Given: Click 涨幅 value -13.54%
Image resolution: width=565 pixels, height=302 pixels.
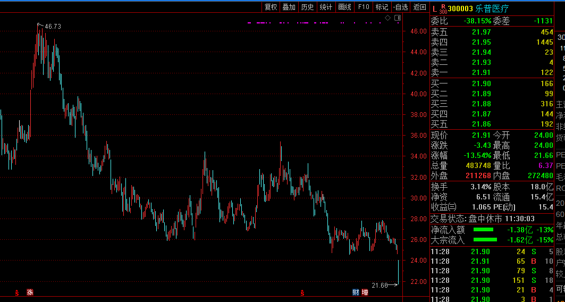Looking at the screenshot, I should coord(477,156).
